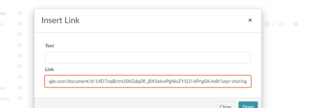Expand the list style chevron
310x108 pixels.
pos(287,24)
